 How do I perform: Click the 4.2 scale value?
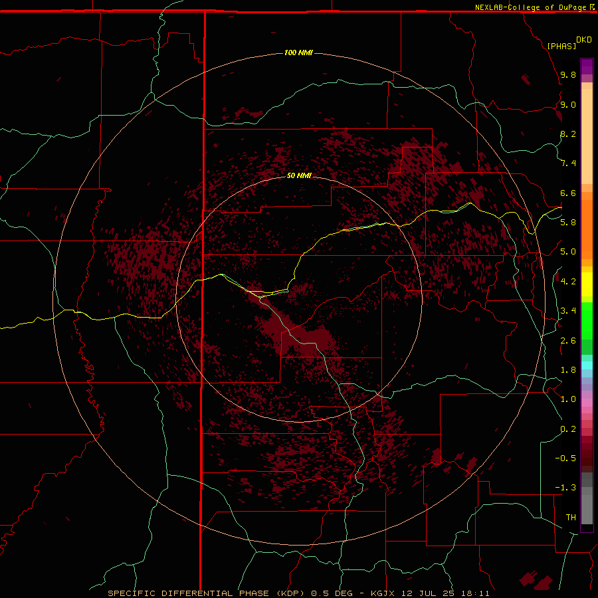tap(568, 282)
